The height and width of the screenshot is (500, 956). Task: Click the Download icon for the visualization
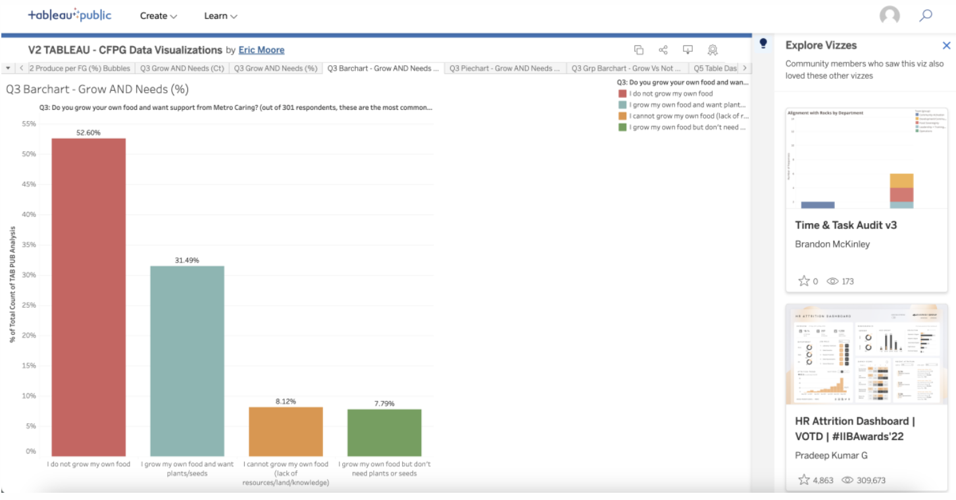point(688,49)
